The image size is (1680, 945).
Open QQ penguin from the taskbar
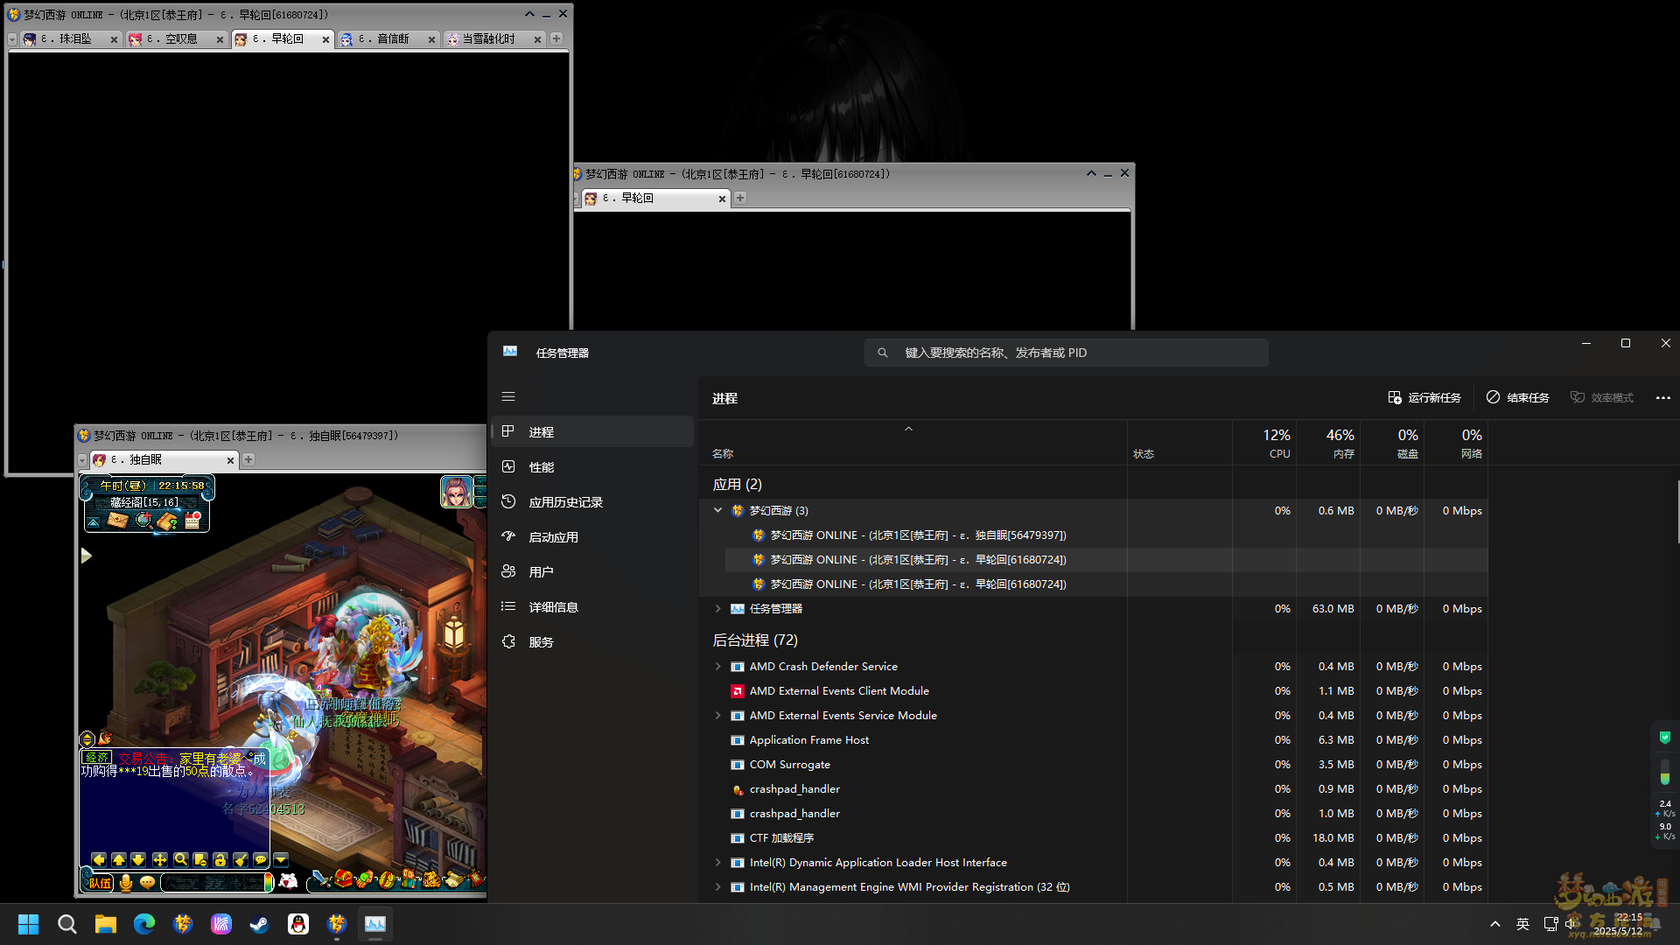click(298, 924)
